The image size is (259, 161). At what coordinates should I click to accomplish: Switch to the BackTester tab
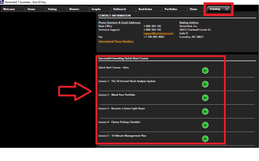pyautogui.click(x=146, y=9)
